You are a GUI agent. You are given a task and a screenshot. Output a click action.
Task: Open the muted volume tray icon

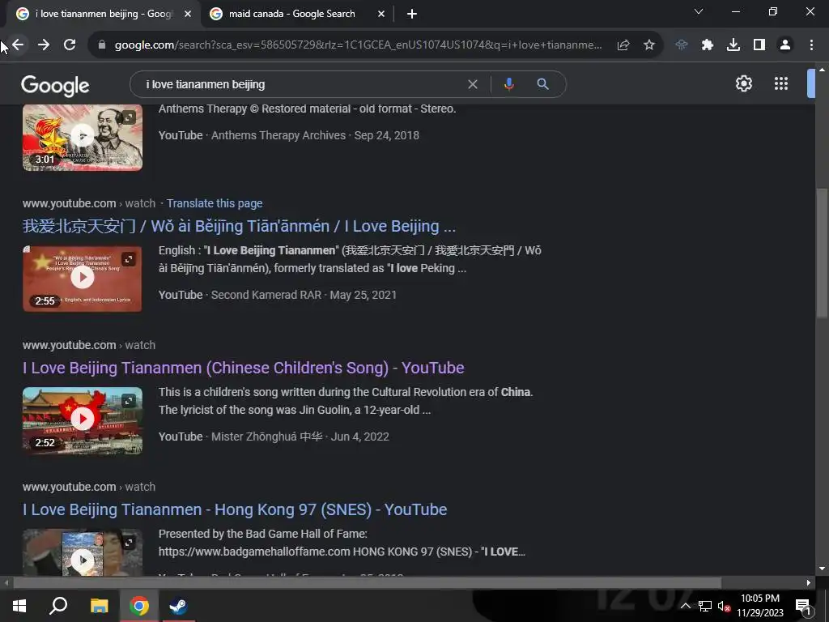(724, 606)
